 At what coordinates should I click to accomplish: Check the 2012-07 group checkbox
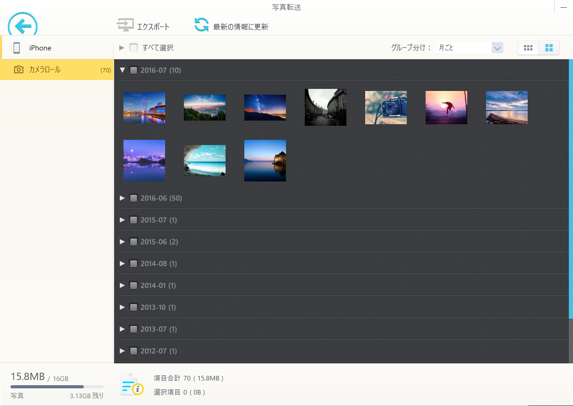pyautogui.click(x=134, y=351)
